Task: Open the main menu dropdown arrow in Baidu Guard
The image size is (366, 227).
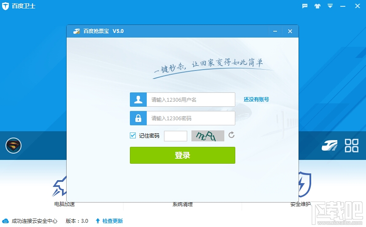Action: click(330, 6)
